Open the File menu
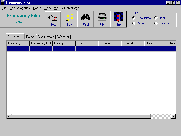 click(4, 8)
